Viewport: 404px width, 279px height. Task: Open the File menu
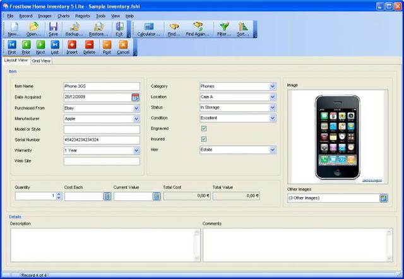click(x=10, y=16)
